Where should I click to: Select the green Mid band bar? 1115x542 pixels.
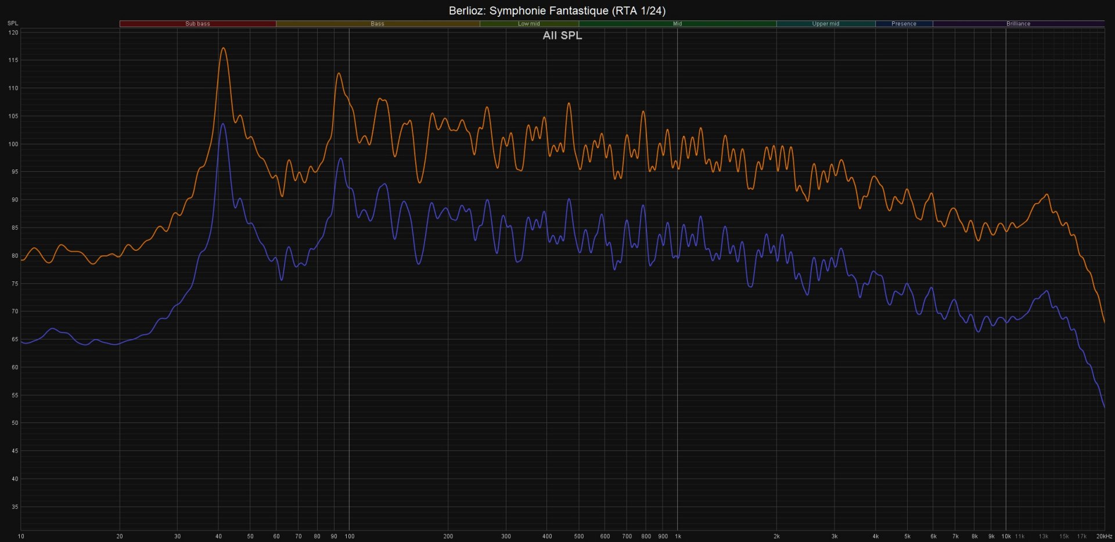point(677,24)
